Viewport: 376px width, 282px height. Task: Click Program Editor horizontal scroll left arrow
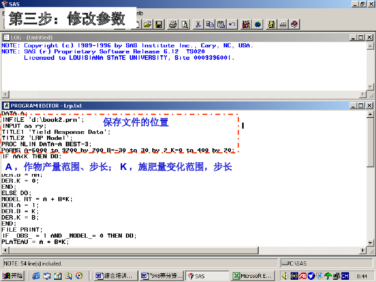pos(6,250)
